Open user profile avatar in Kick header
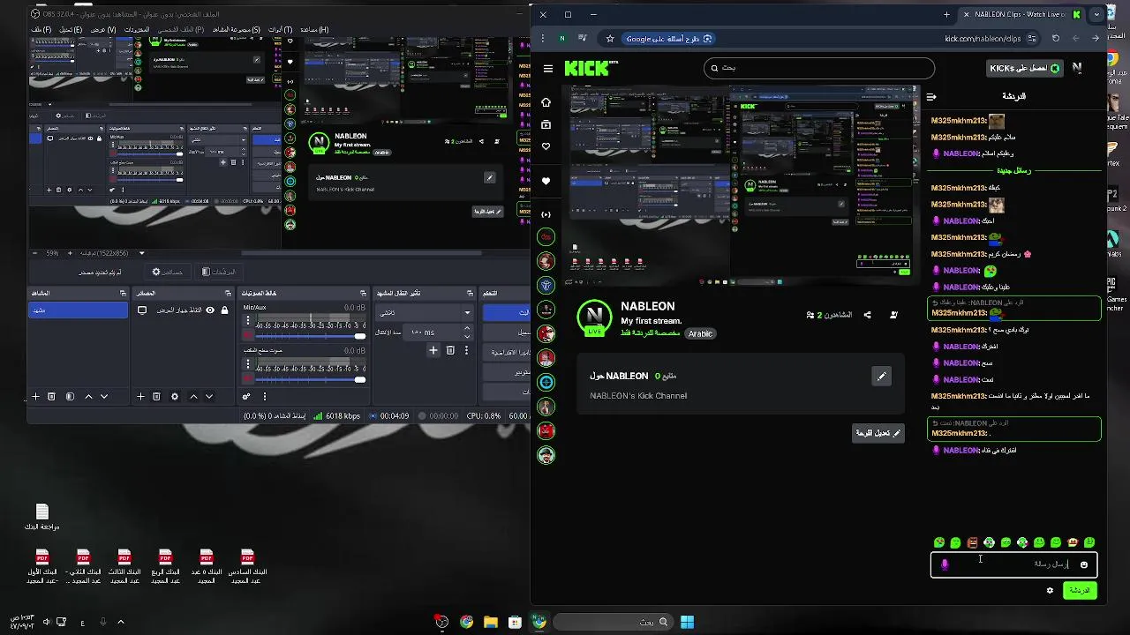Viewport: 1130px width, 635px height. point(1077,68)
